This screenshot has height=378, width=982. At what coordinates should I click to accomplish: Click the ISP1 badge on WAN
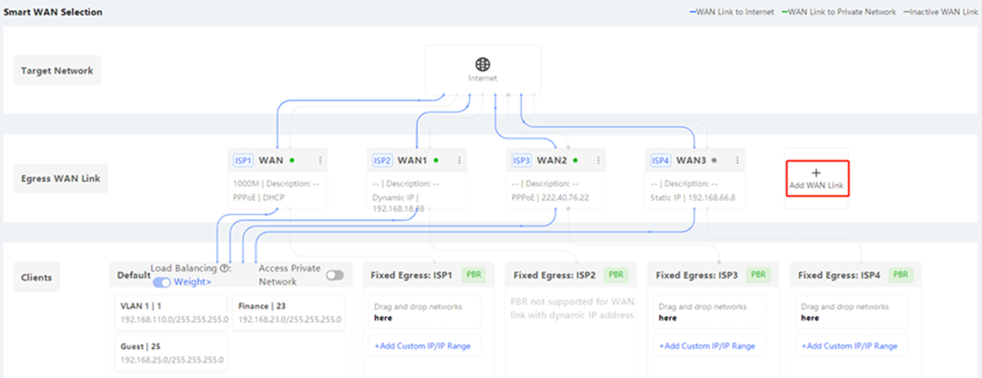[x=243, y=160]
